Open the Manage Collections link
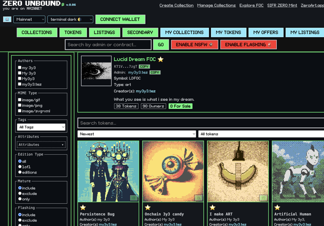 click(216, 6)
